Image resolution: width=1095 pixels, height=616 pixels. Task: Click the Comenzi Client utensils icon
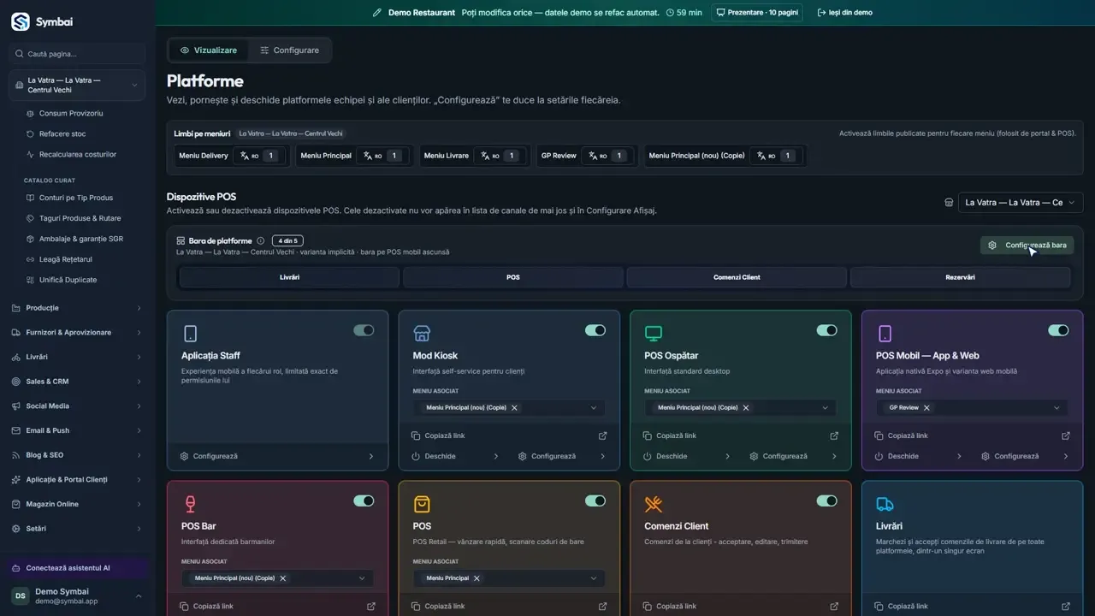(x=654, y=504)
